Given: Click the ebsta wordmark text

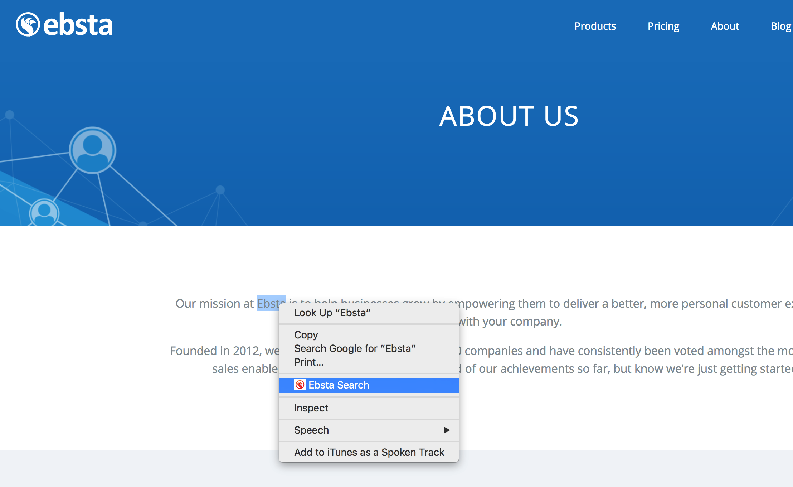Looking at the screenshot, I should tap(78, 25).
